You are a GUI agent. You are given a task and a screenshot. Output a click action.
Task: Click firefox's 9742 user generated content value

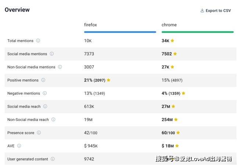click(x=89, y=159)
